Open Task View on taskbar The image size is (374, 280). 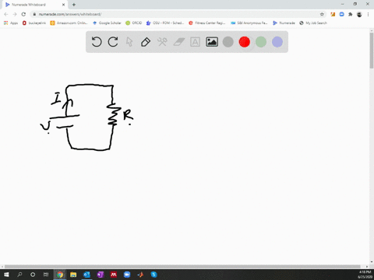click(x=46, y=275)
